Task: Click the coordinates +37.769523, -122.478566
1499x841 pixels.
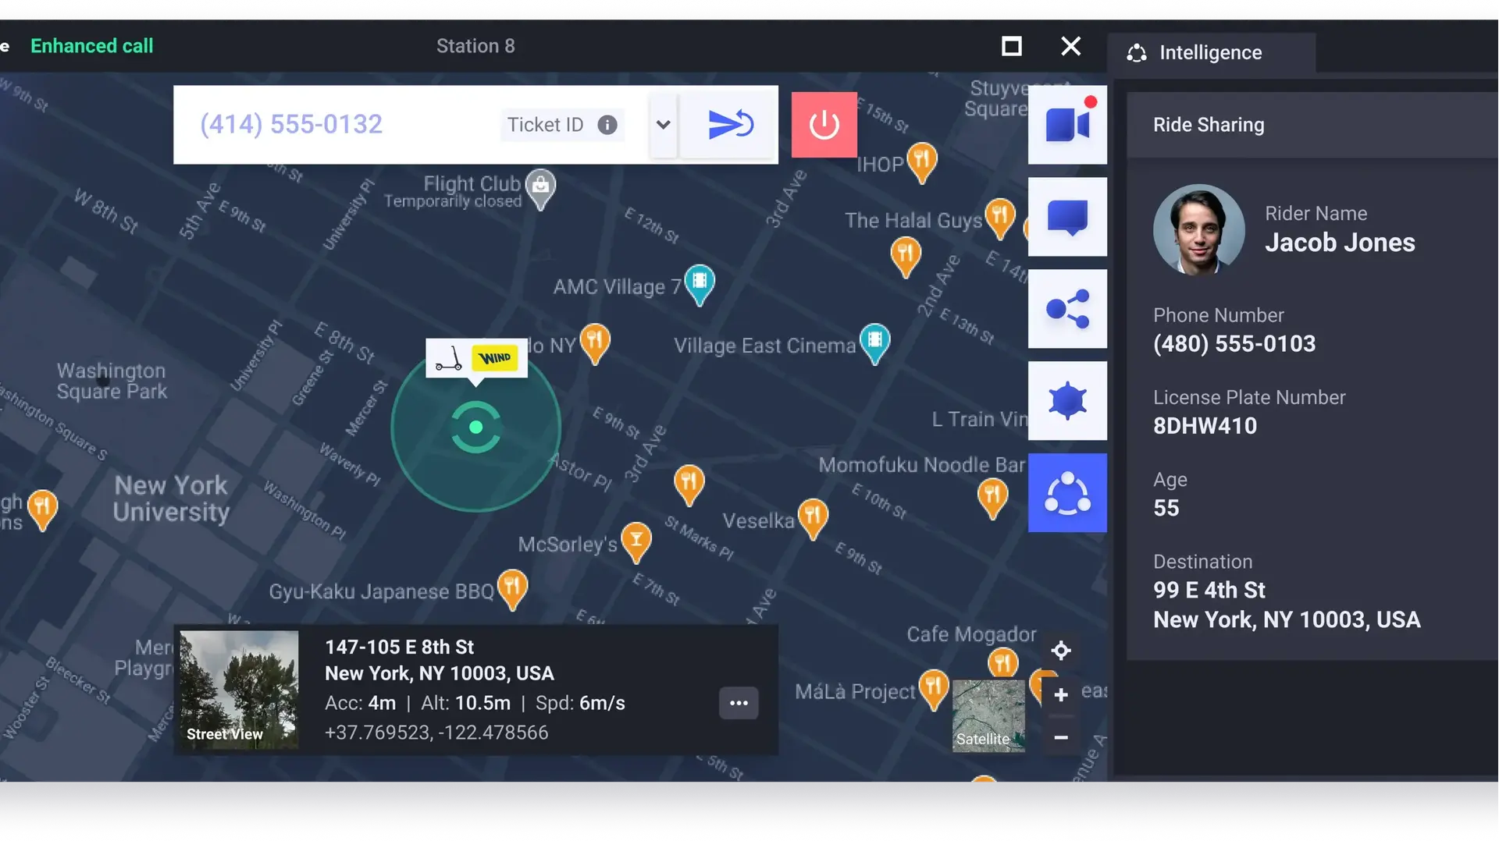Action: tap(436, 733)
